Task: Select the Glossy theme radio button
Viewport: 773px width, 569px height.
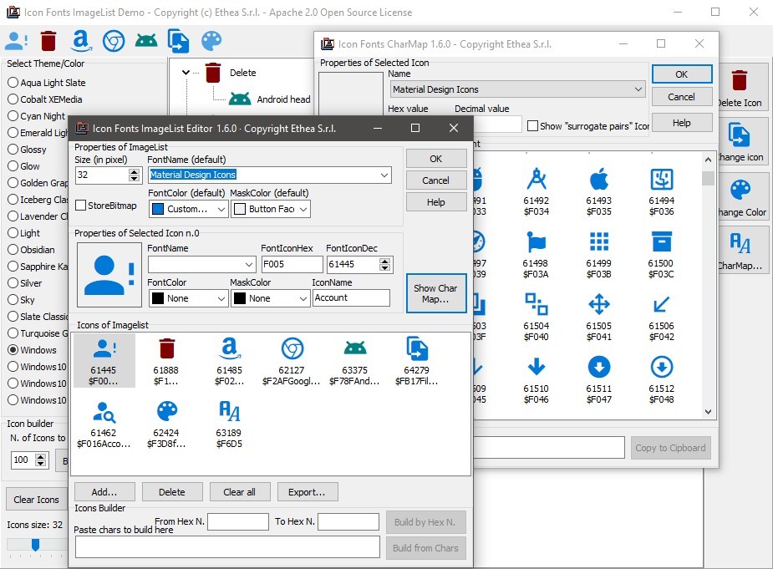Action: coord(13,150)
